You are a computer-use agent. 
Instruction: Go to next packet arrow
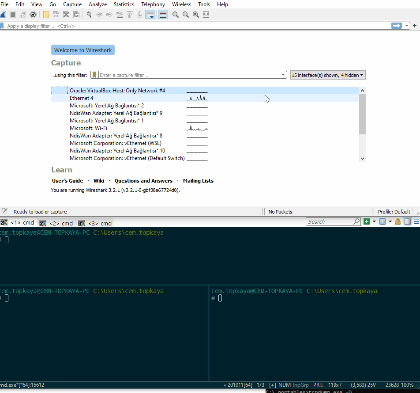[x=109, y=15]
